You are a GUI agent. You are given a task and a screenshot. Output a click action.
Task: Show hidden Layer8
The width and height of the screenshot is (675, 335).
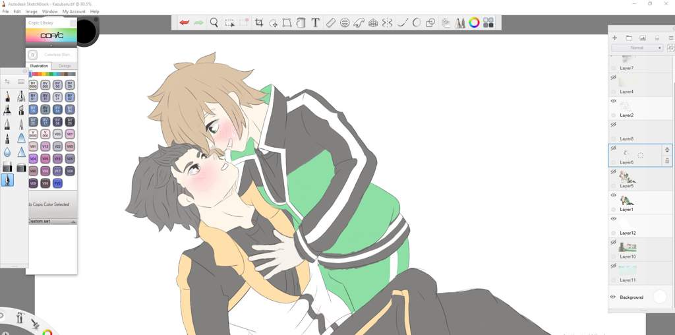click(614, 125)
